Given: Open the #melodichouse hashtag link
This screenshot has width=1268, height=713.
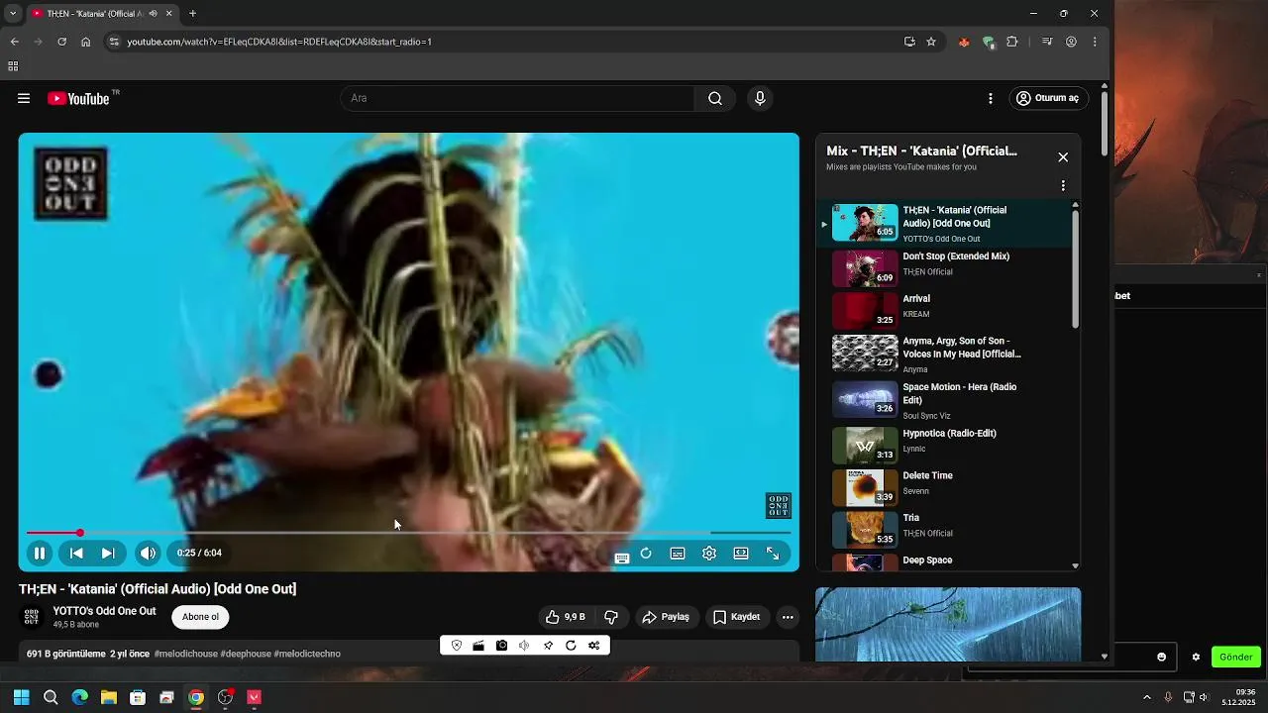Looking at the screenshot, I should pos(185,654).
